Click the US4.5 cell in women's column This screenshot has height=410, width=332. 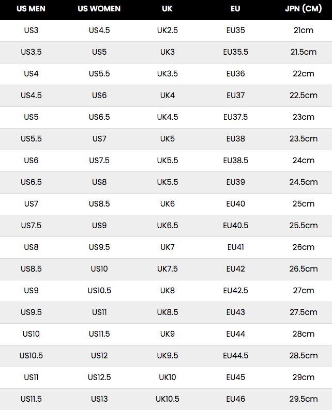pyautogui.click(x=99, y=30)
